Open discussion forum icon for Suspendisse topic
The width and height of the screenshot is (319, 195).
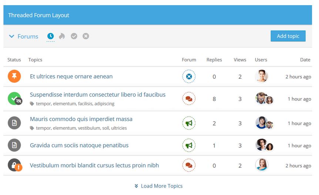[189, 99]
